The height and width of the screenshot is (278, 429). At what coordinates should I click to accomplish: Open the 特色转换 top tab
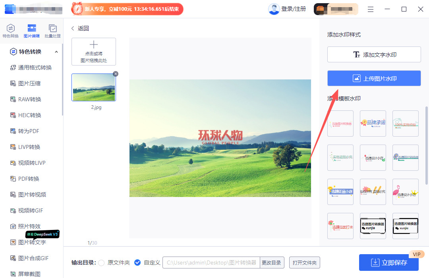10,31
